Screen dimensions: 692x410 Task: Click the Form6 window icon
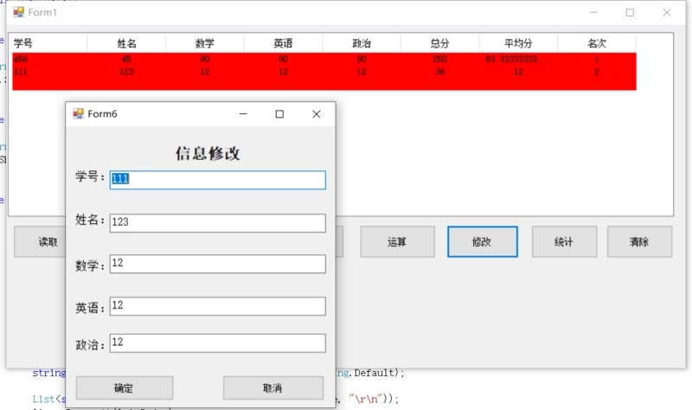tap(78, 114)
